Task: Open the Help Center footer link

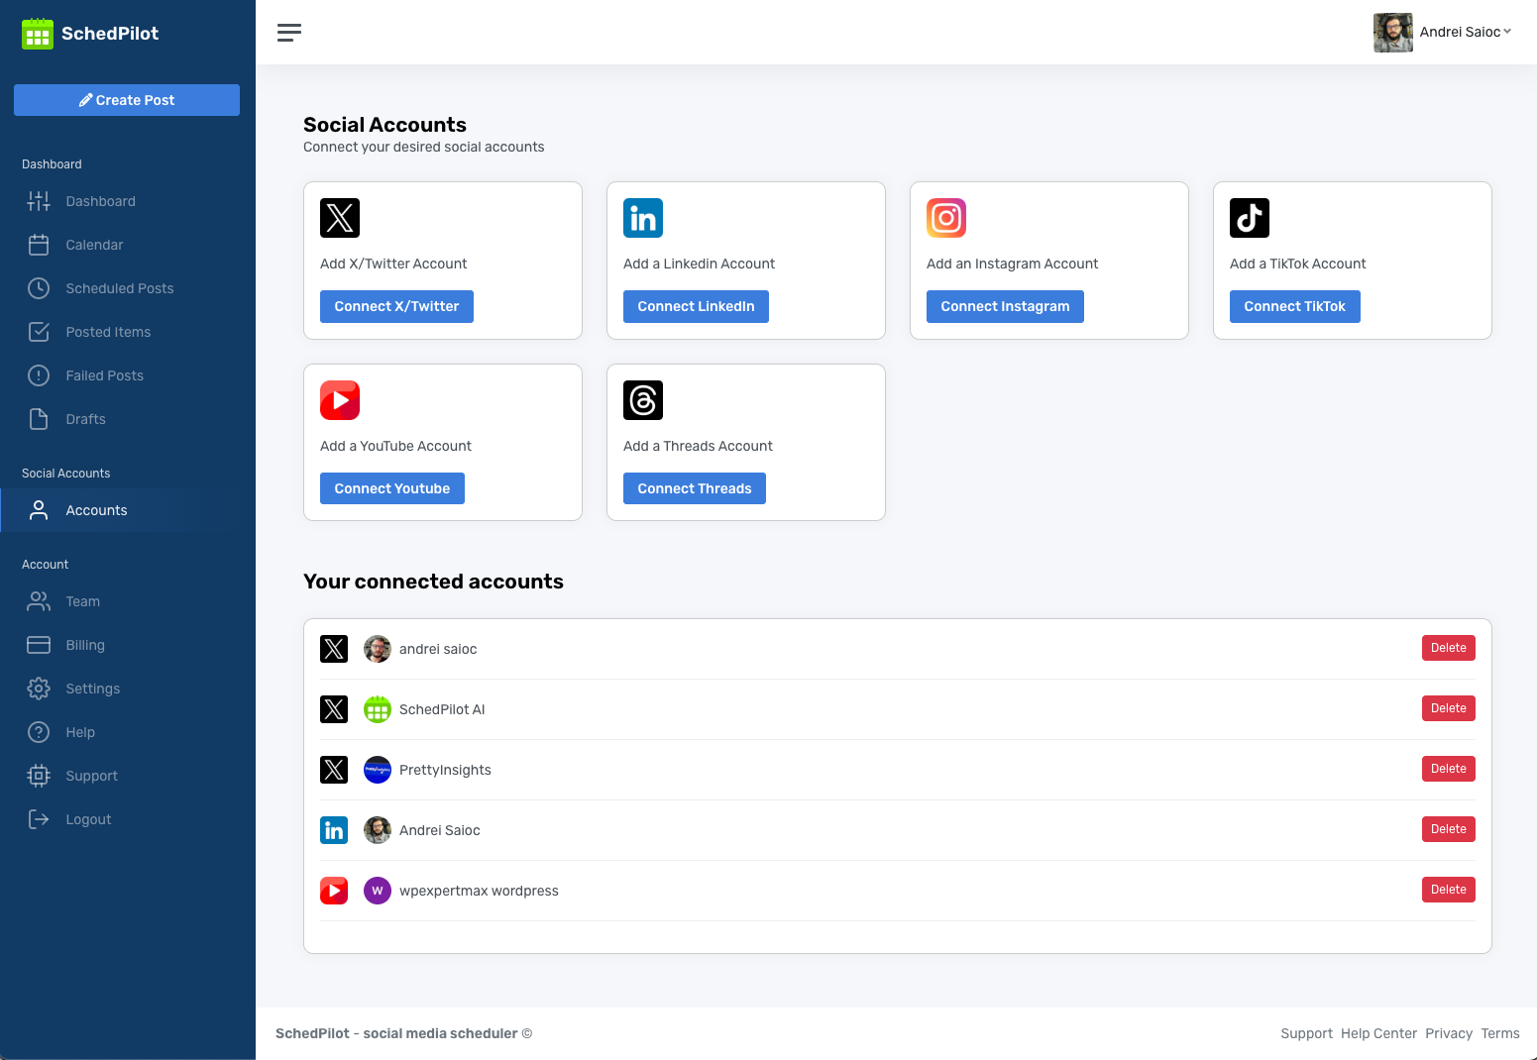Action: click(1378, 1033)
